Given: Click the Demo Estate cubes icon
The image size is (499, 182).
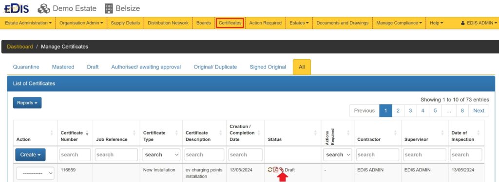Looking at the screenshot, I should [x=43, y=9].
